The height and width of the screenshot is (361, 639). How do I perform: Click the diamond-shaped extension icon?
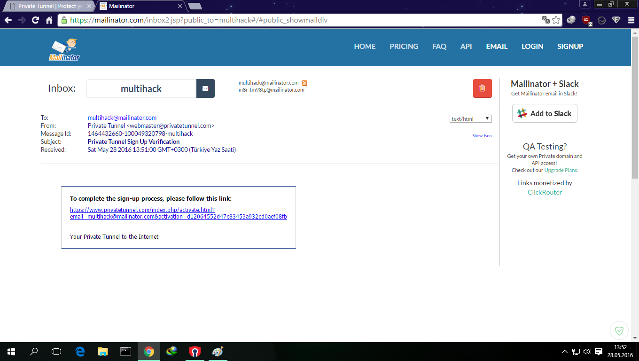[616, 20]
